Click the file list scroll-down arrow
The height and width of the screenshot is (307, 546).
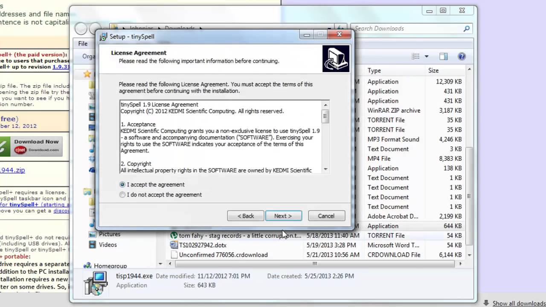pyautogui.click(x=469, y=255)
